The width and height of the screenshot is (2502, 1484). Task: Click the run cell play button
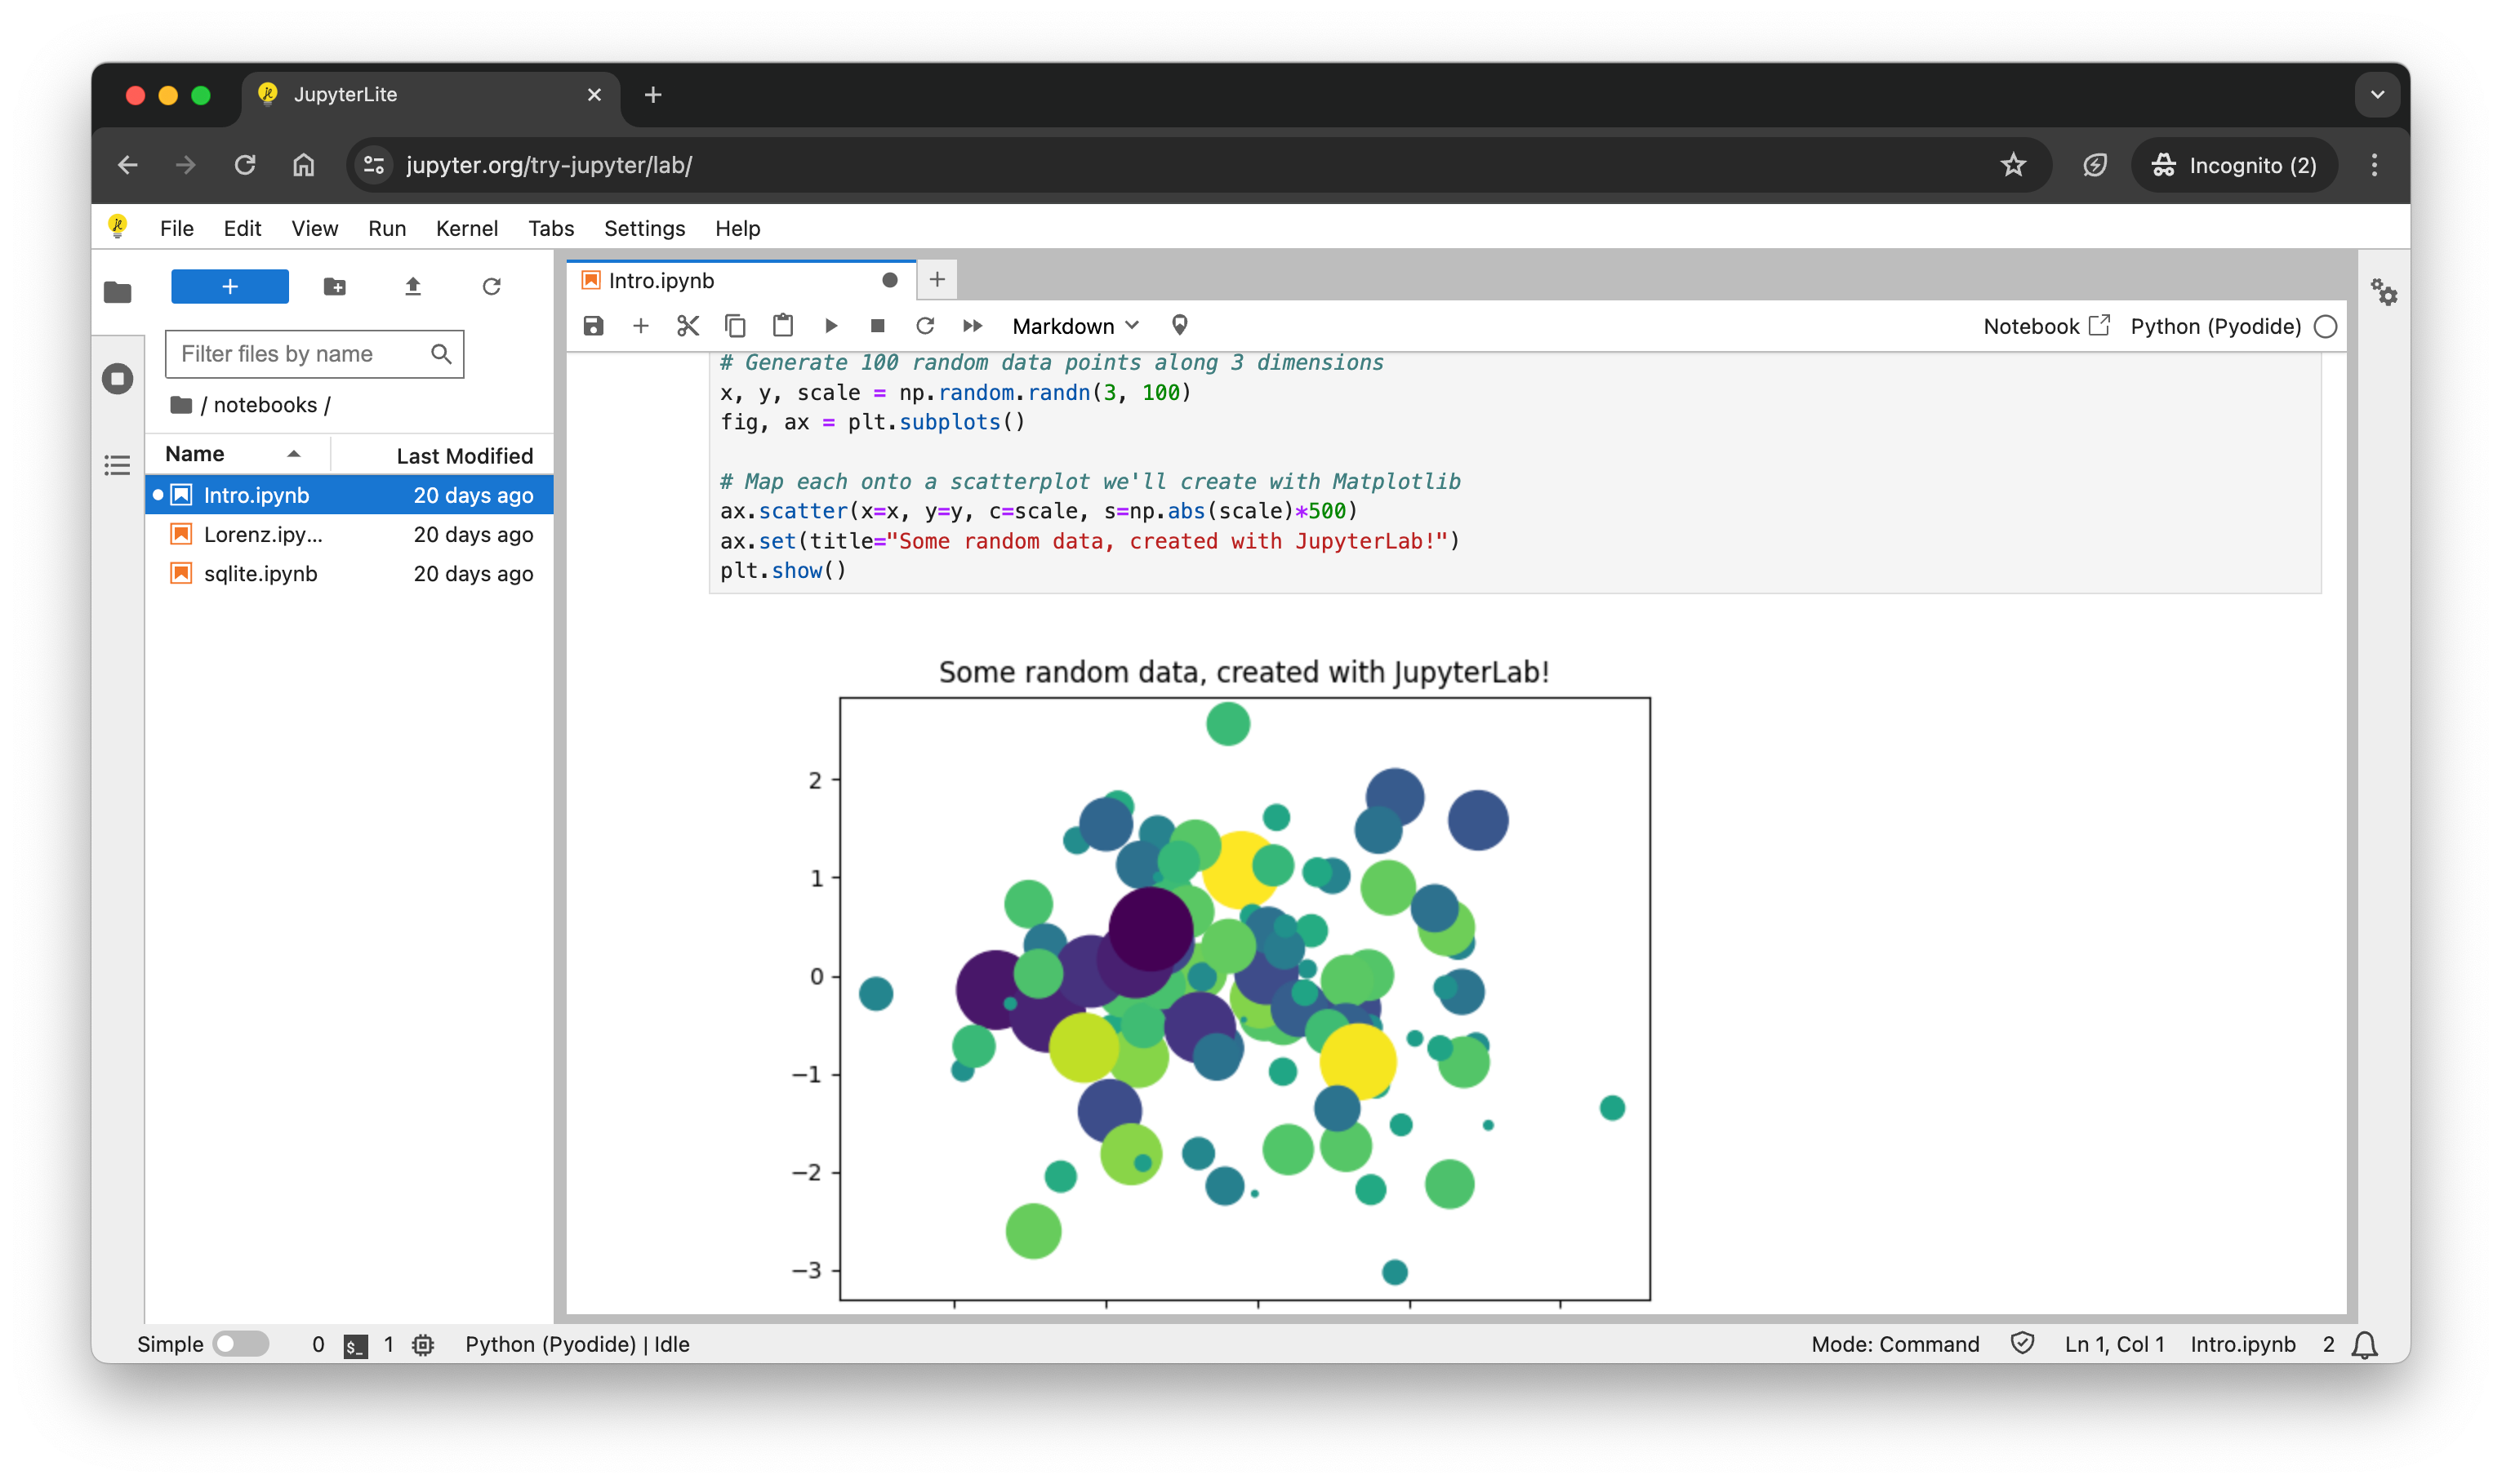click(x=830, y=326)
